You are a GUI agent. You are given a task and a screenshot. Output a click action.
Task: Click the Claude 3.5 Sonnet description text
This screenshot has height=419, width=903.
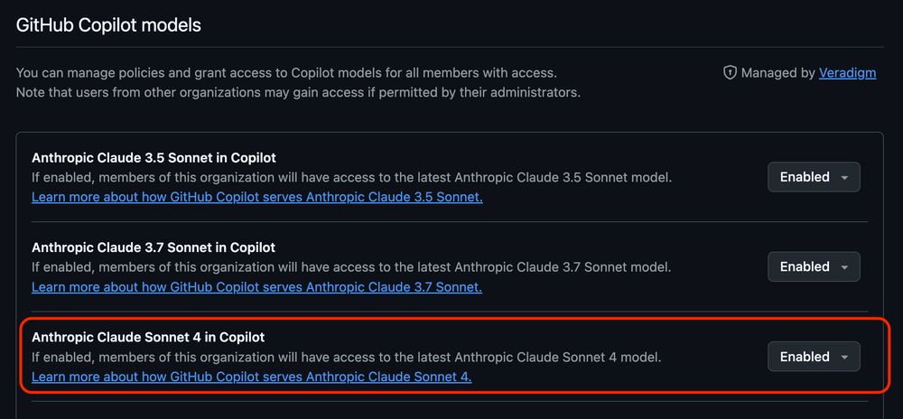[352, 177]
